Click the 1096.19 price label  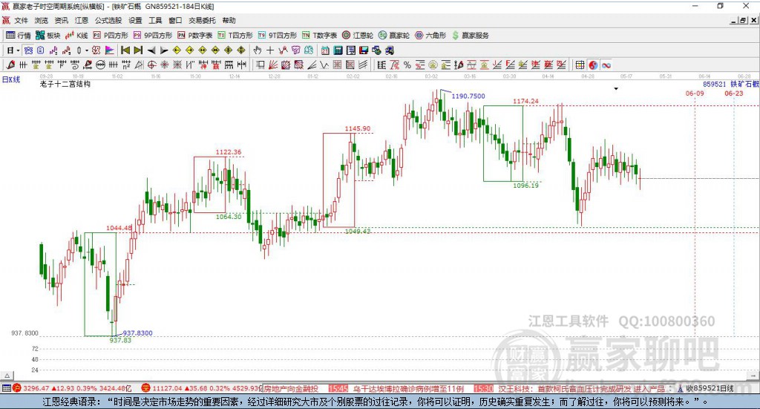tap(526, 185)
